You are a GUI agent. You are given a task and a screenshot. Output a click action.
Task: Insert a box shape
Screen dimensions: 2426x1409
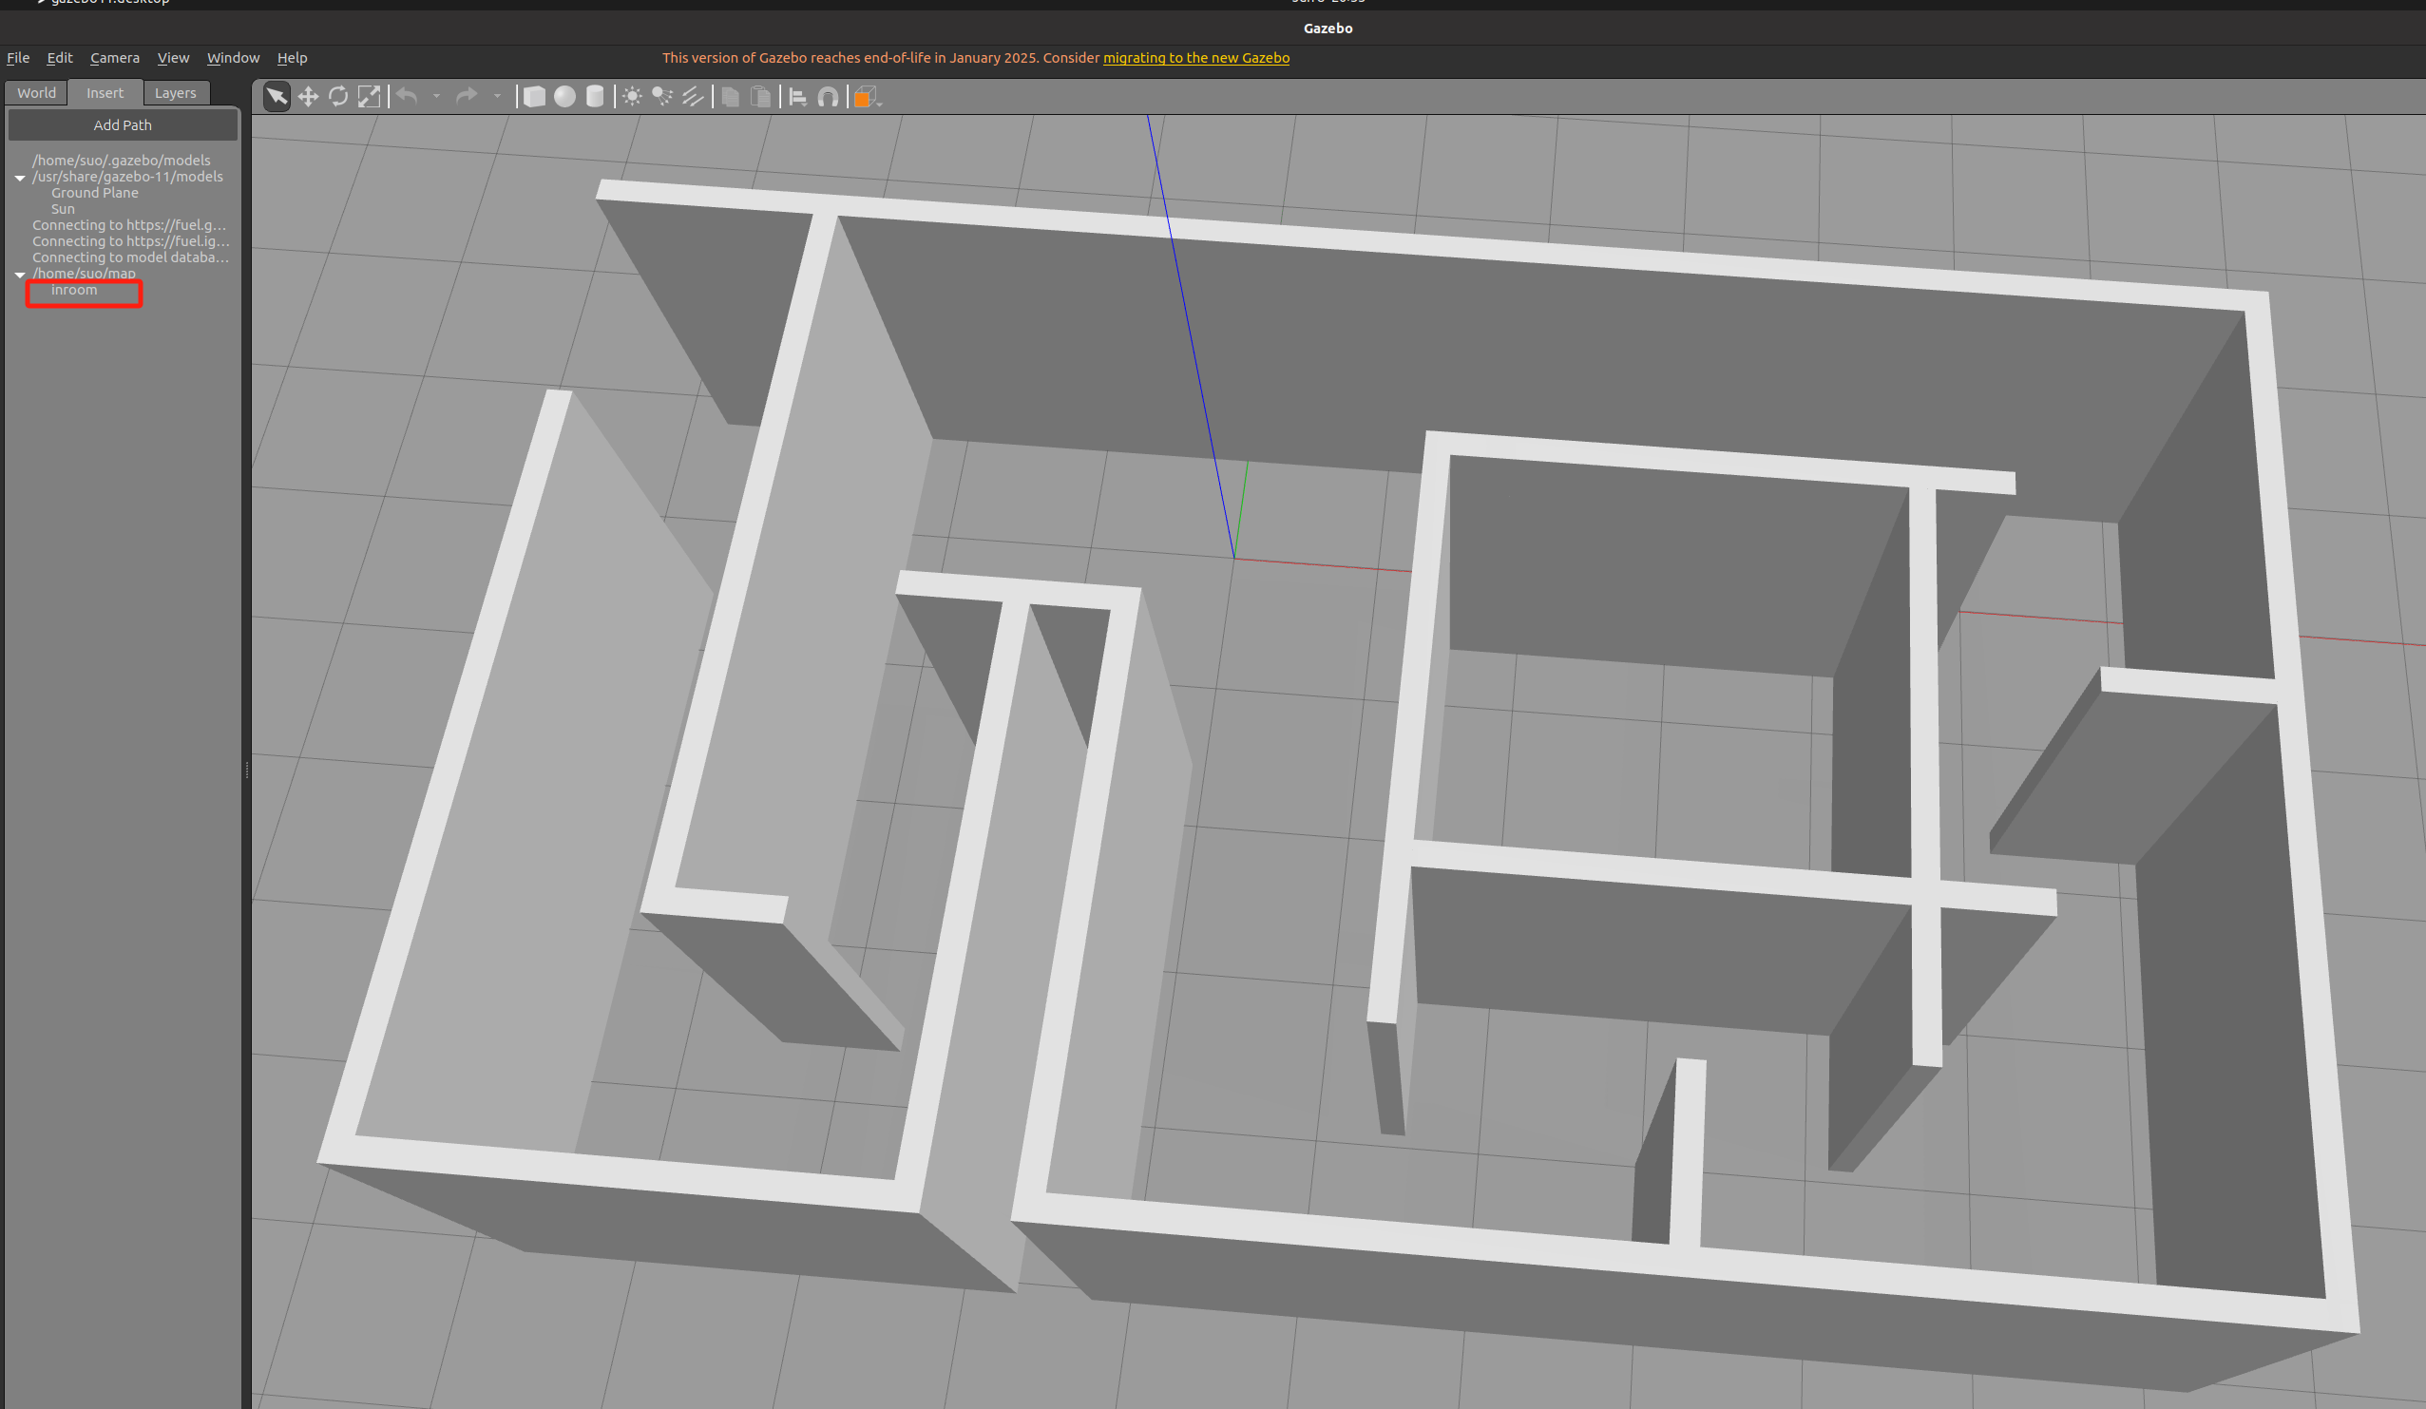[x=534, y=96]
